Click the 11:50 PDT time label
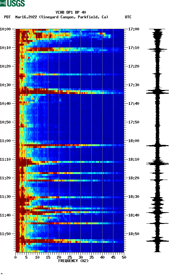Image resolution: width=171 pixels, height=277 pixels. [x=5, y=234]
